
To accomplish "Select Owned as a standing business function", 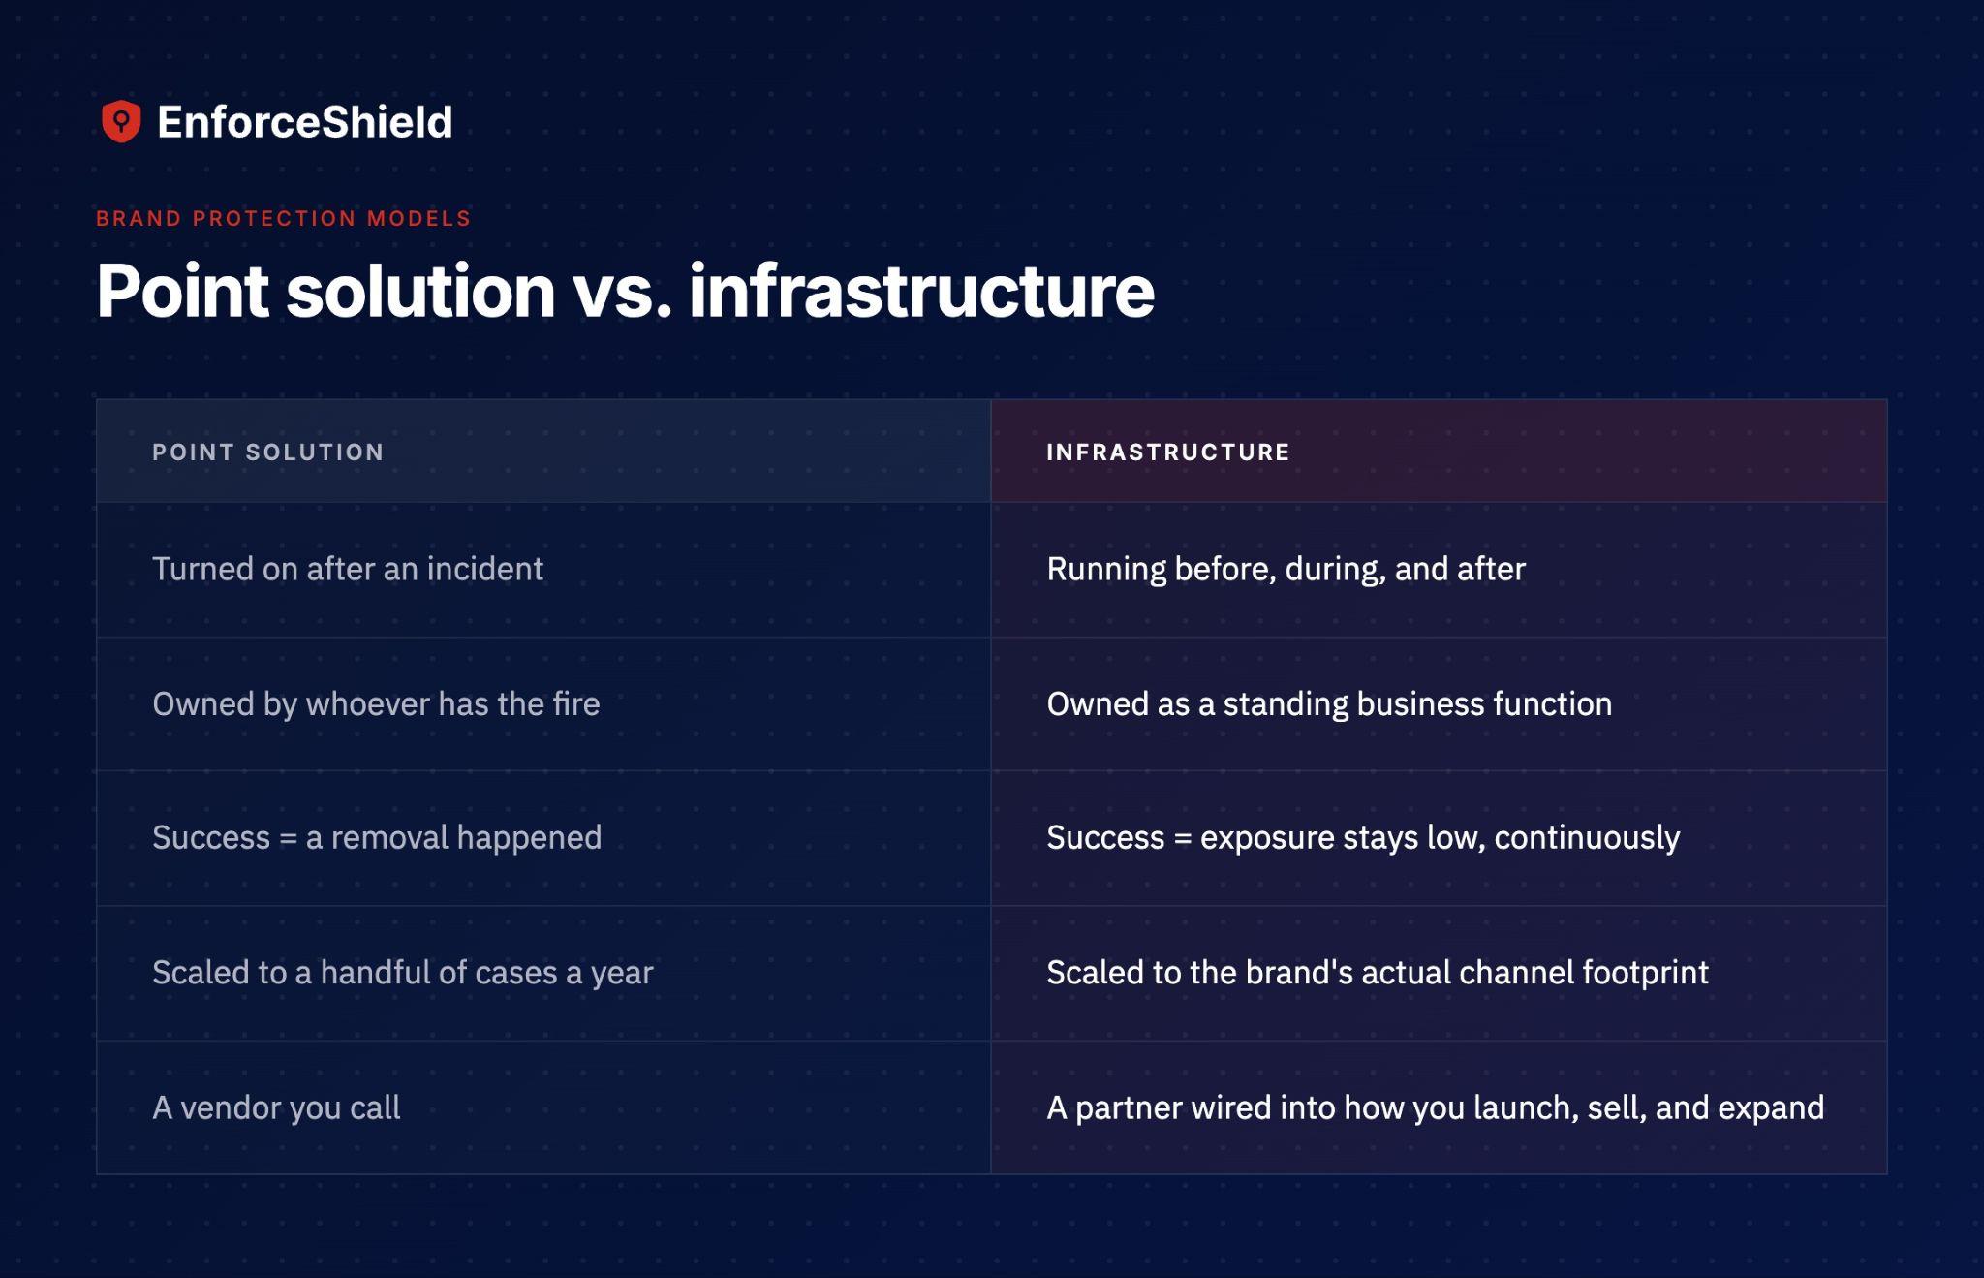I will [1329, 703].
